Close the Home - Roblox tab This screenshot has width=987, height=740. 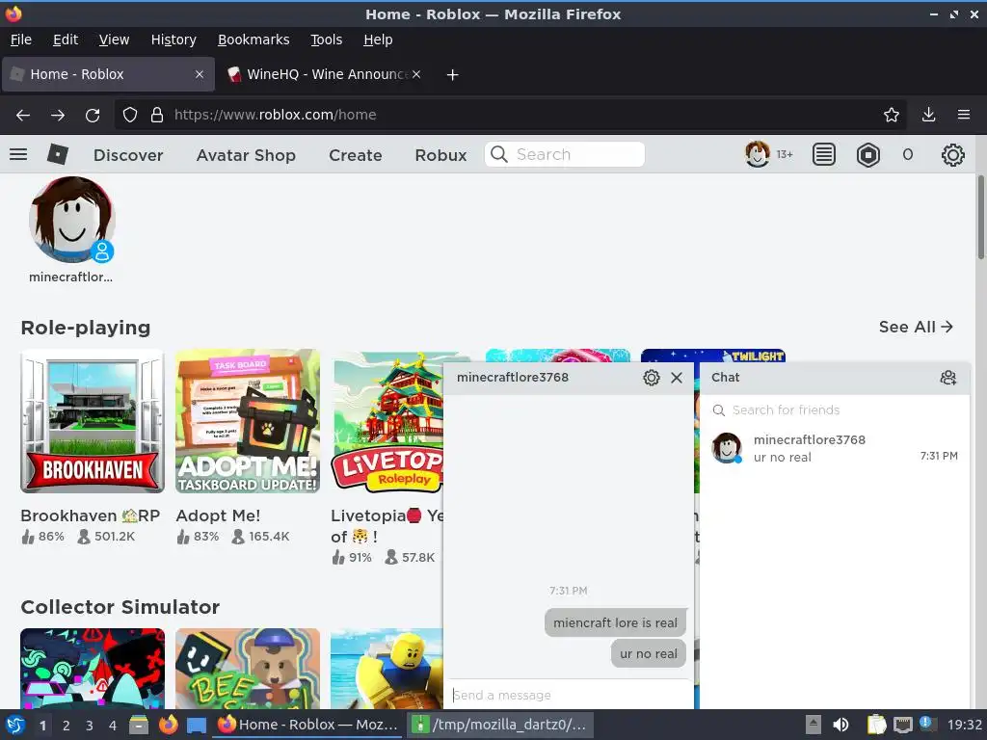(199, 74)
